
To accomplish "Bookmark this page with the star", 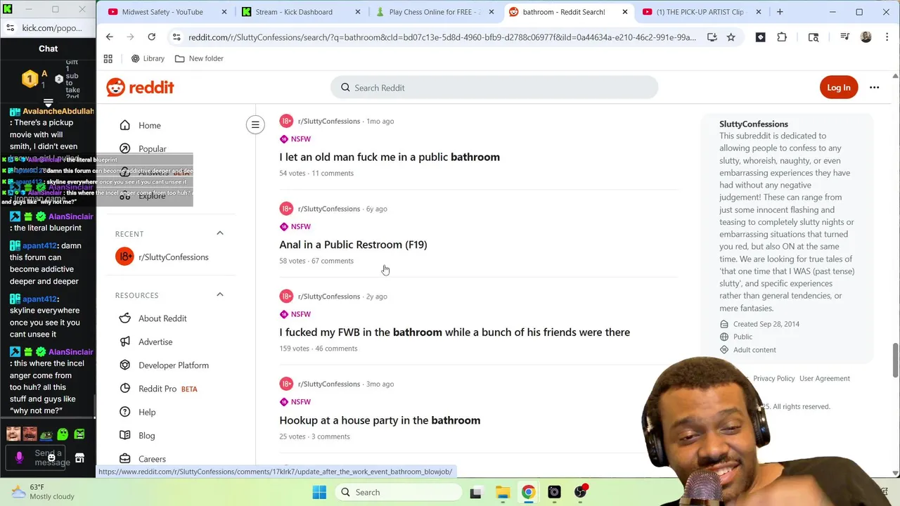I will (731, 37).
